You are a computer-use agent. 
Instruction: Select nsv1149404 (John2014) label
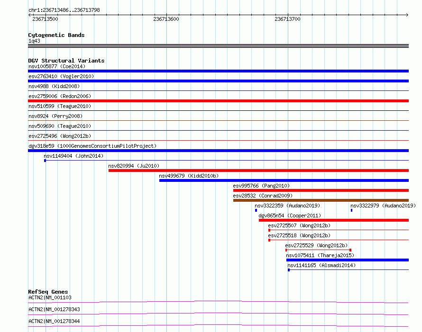pos(73,156)
